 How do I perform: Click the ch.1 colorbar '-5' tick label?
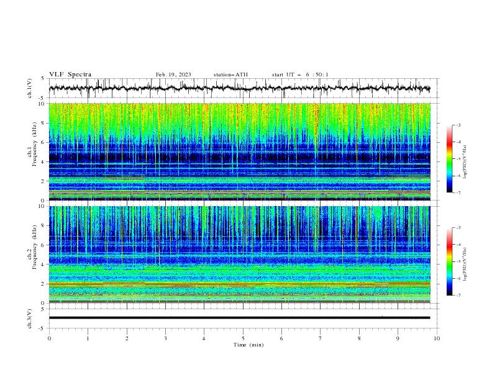(x=458, y=159)
